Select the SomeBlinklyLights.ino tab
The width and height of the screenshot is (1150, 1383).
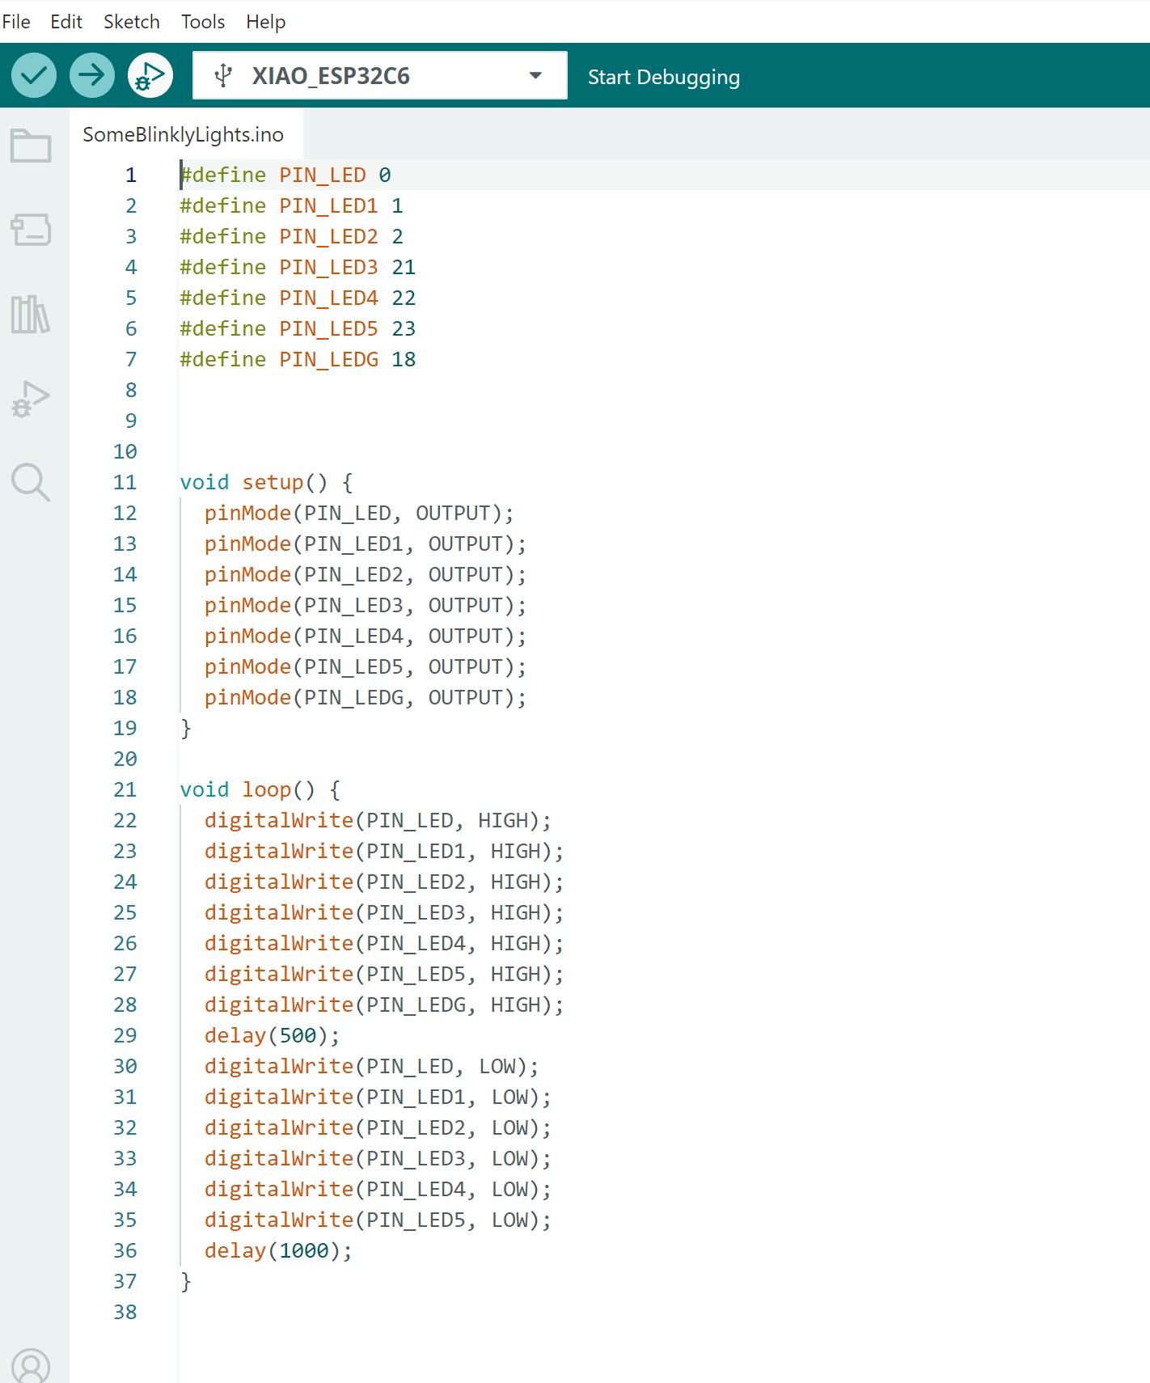point(184,135)
